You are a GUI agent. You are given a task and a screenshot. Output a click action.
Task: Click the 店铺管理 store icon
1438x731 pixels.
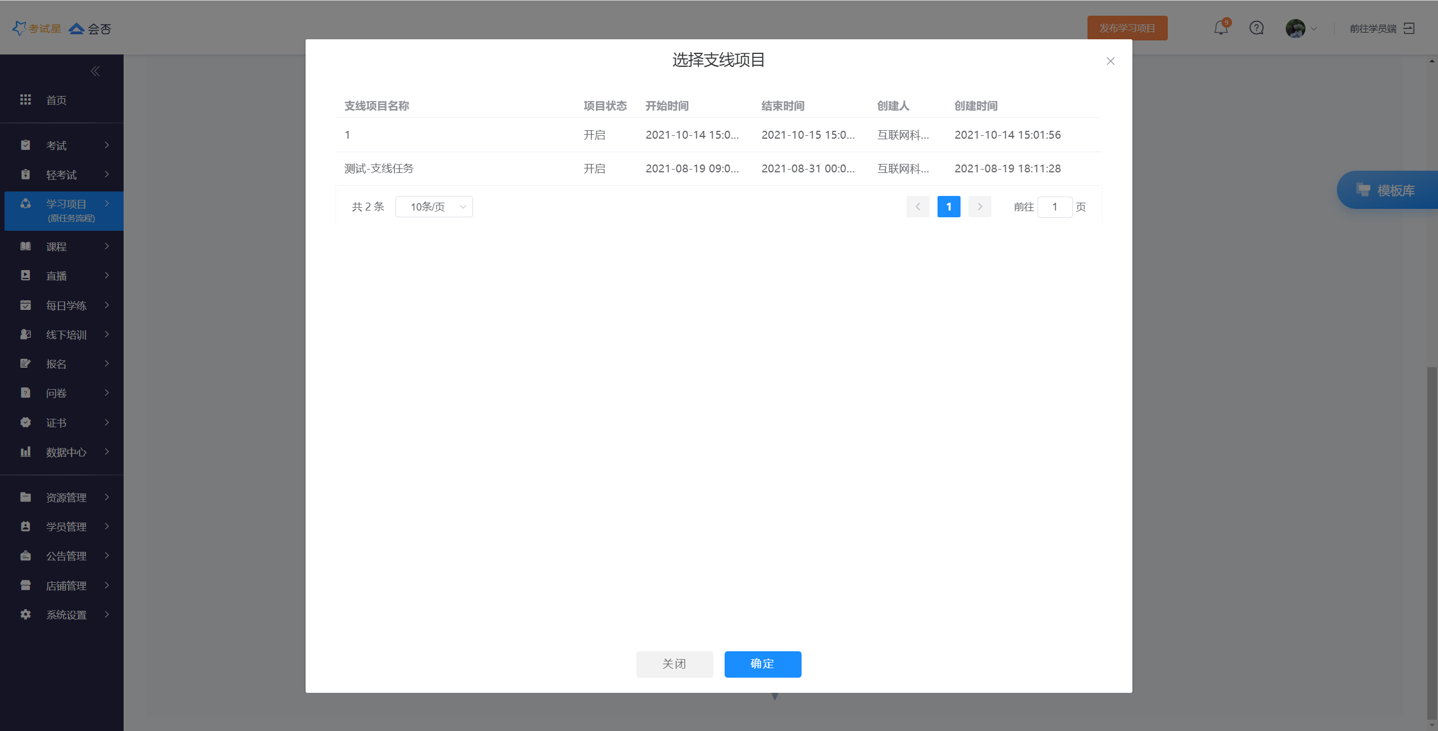(x=25, y=586)
